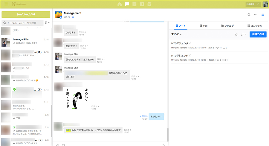Viewport: 269px width, 146px height.
Task: Expand the すべて filter dropdown
Action: (176, 34)
